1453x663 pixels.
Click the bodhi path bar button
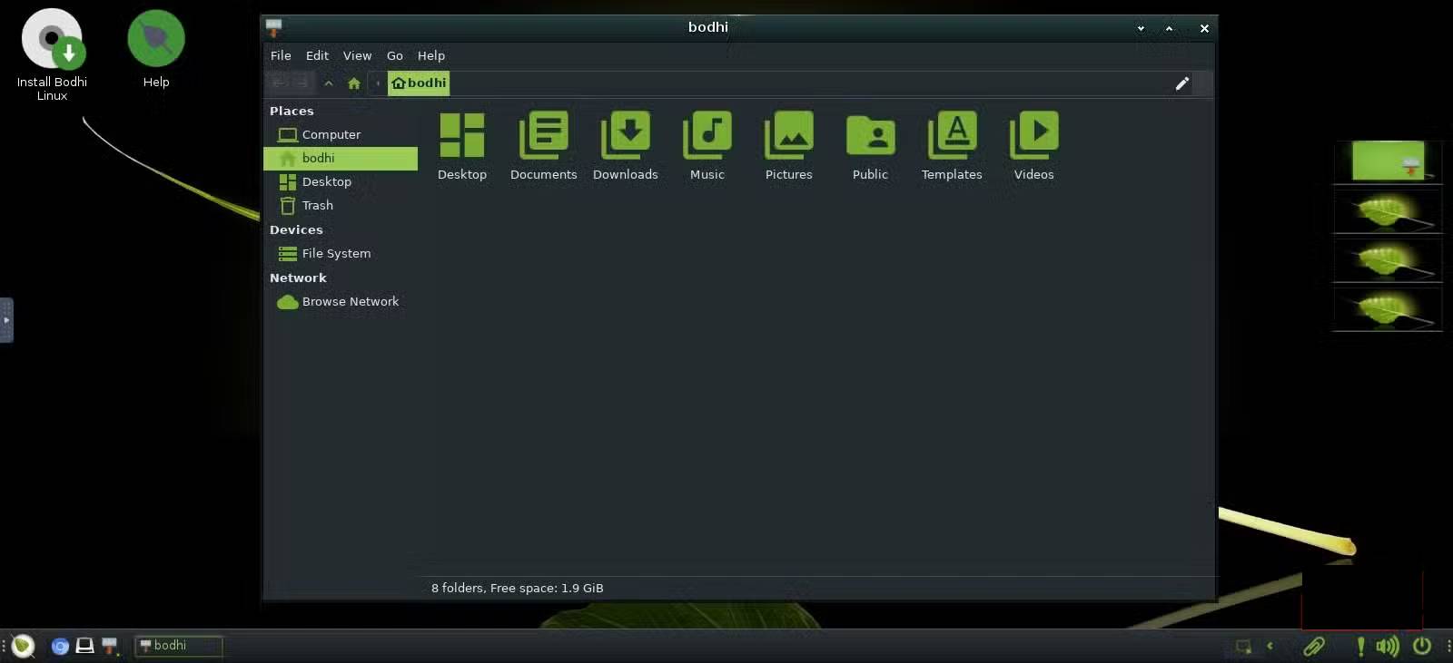click(x=419, y=83)
